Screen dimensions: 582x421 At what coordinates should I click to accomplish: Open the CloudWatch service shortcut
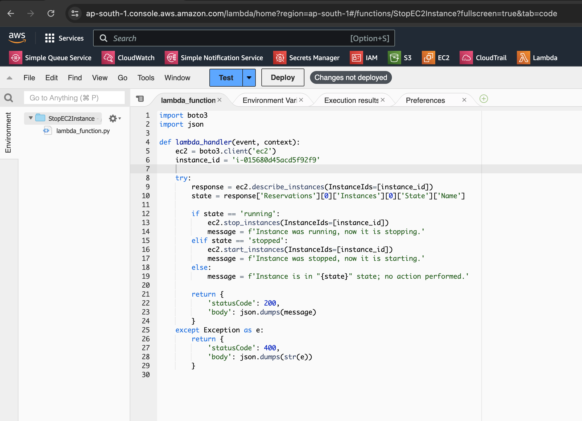[129, 58]
